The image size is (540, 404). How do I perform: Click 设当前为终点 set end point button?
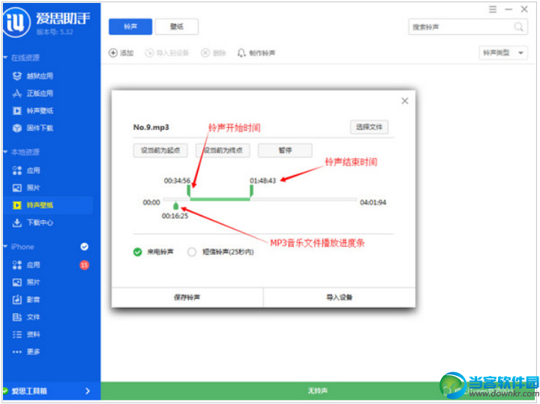click(x=223, y=151)
